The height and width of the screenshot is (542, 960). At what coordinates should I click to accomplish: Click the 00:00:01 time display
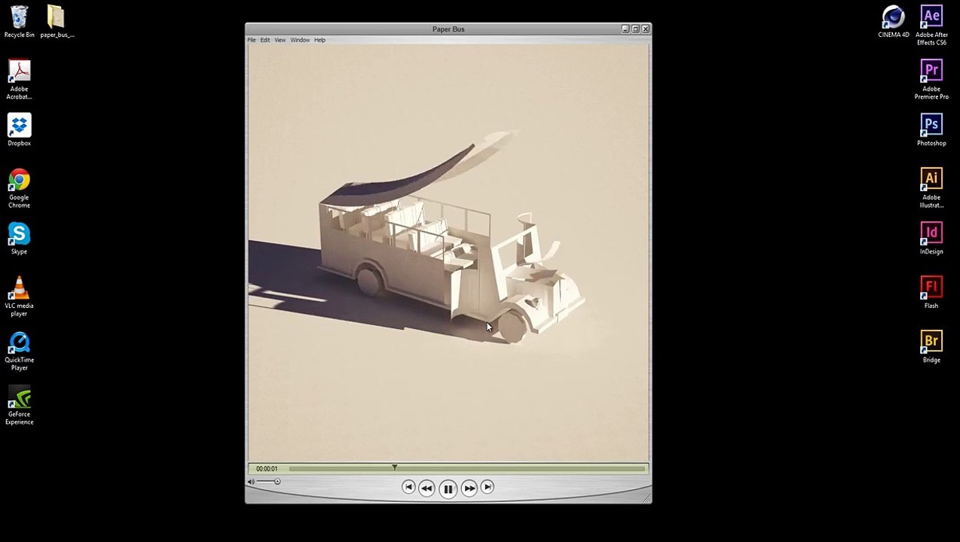click(267, 469)
